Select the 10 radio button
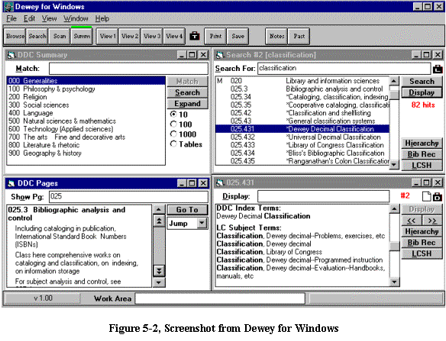The width and height of the screenshot is (446, 341). coord(173,114)
